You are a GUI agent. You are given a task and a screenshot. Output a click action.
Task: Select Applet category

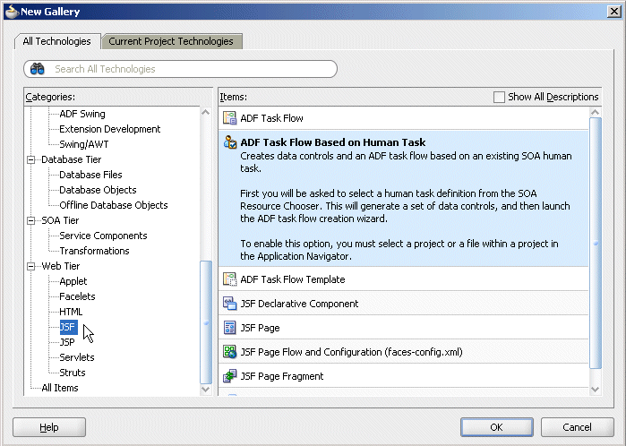pos(73,281)
